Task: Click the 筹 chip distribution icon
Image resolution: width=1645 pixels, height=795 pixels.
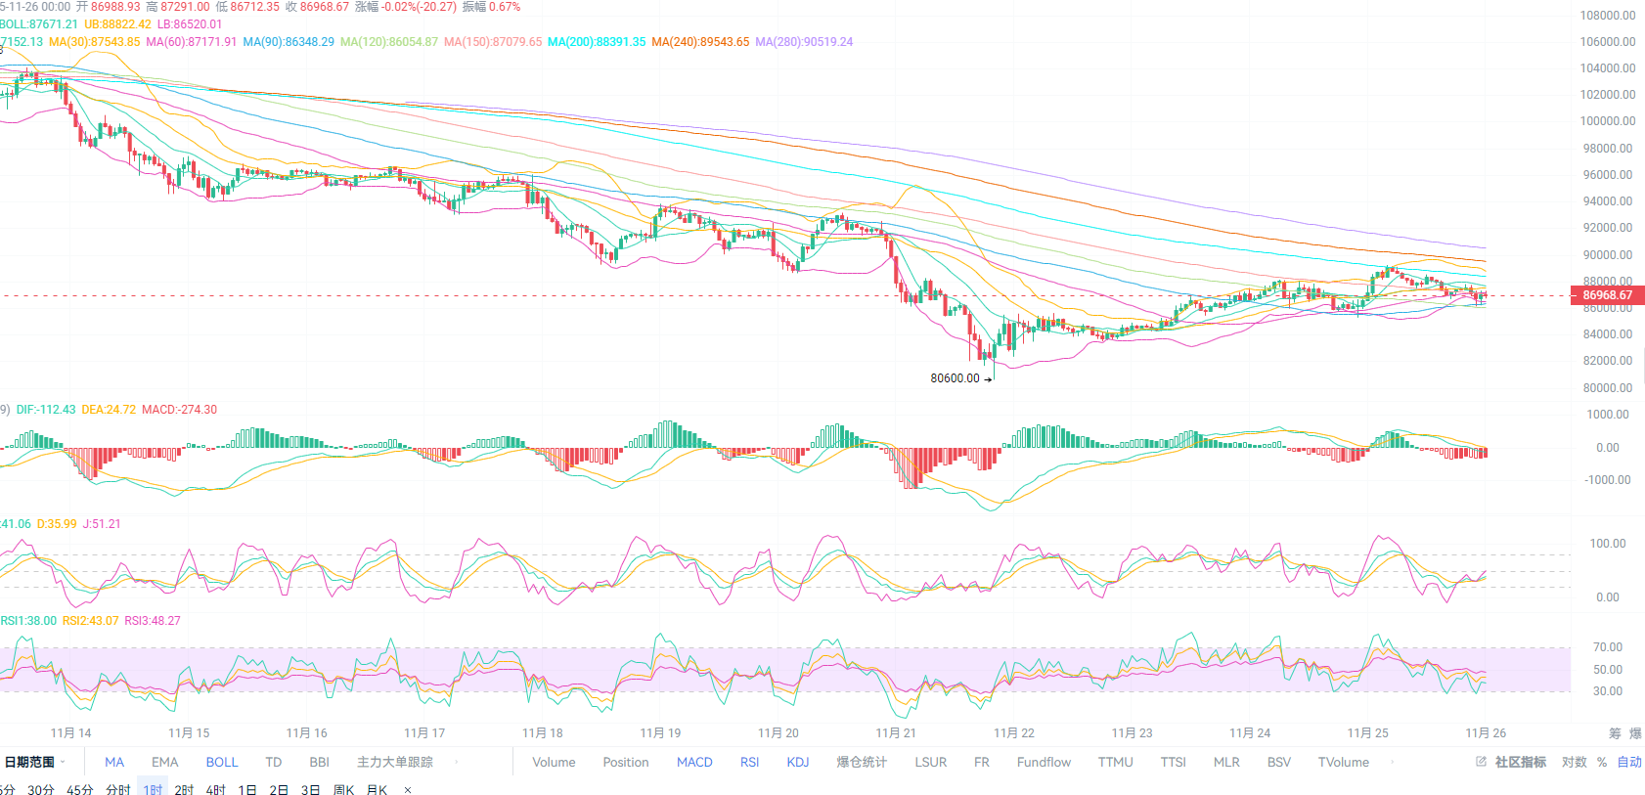Action: [x=1615, y=733]
